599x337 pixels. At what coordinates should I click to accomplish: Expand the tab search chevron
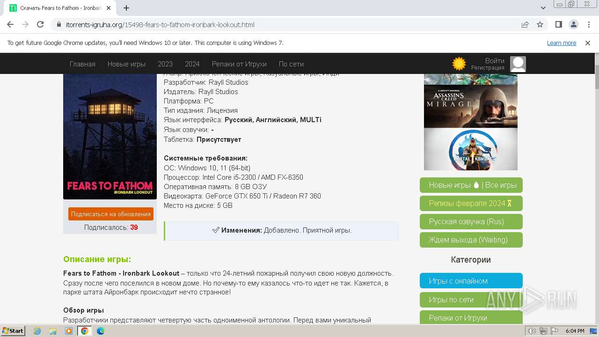(x=543, y=8)
